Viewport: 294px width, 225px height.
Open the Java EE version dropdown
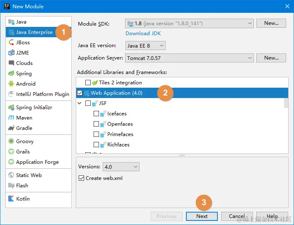[145, 45]
